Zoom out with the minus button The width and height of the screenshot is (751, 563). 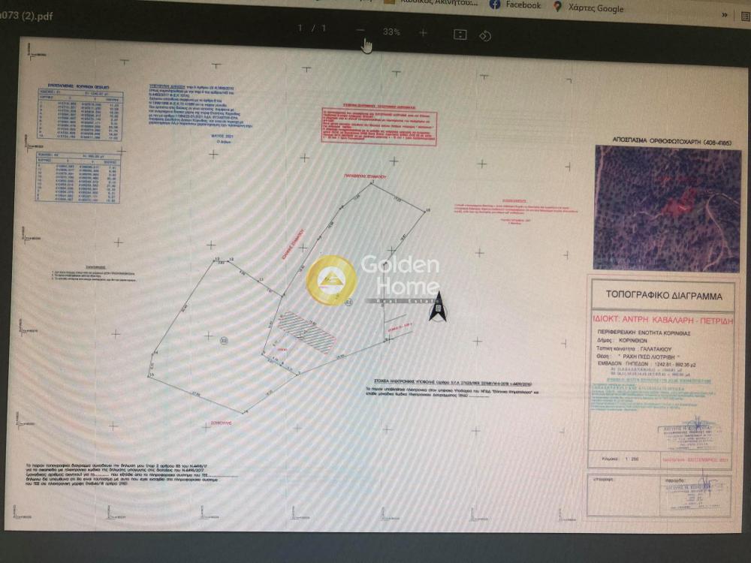pos(360,32)
